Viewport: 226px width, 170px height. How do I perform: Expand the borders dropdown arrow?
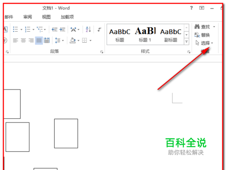pos(90,40)
